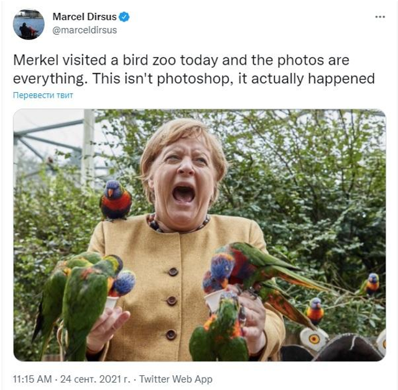Viewport: 398px width, 390px height.
Task: Open the Twitter Web App source link
Action: point(176,379)
